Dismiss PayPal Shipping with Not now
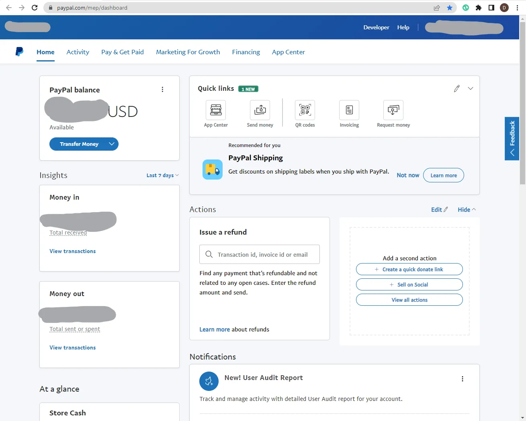Viewport: 526px width, 421px height. pyautogui.click(x=408, y=175)
